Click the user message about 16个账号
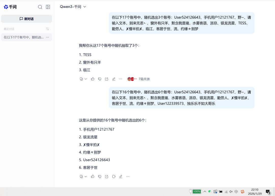 pos(182,98)
